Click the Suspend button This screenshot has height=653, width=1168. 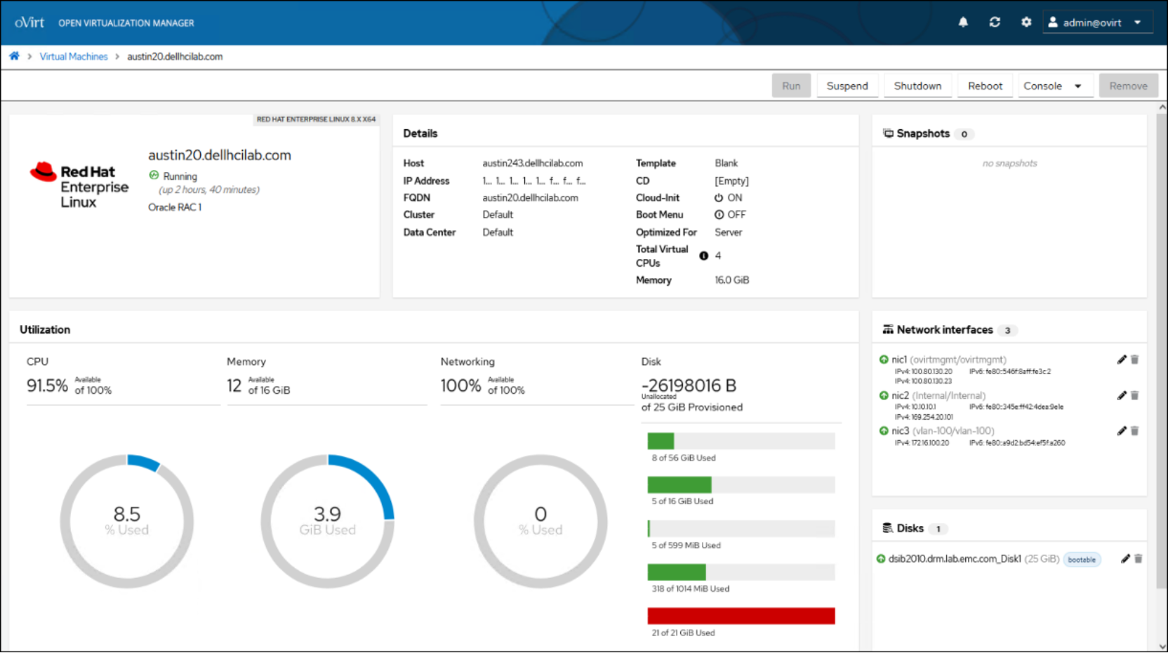847,86
